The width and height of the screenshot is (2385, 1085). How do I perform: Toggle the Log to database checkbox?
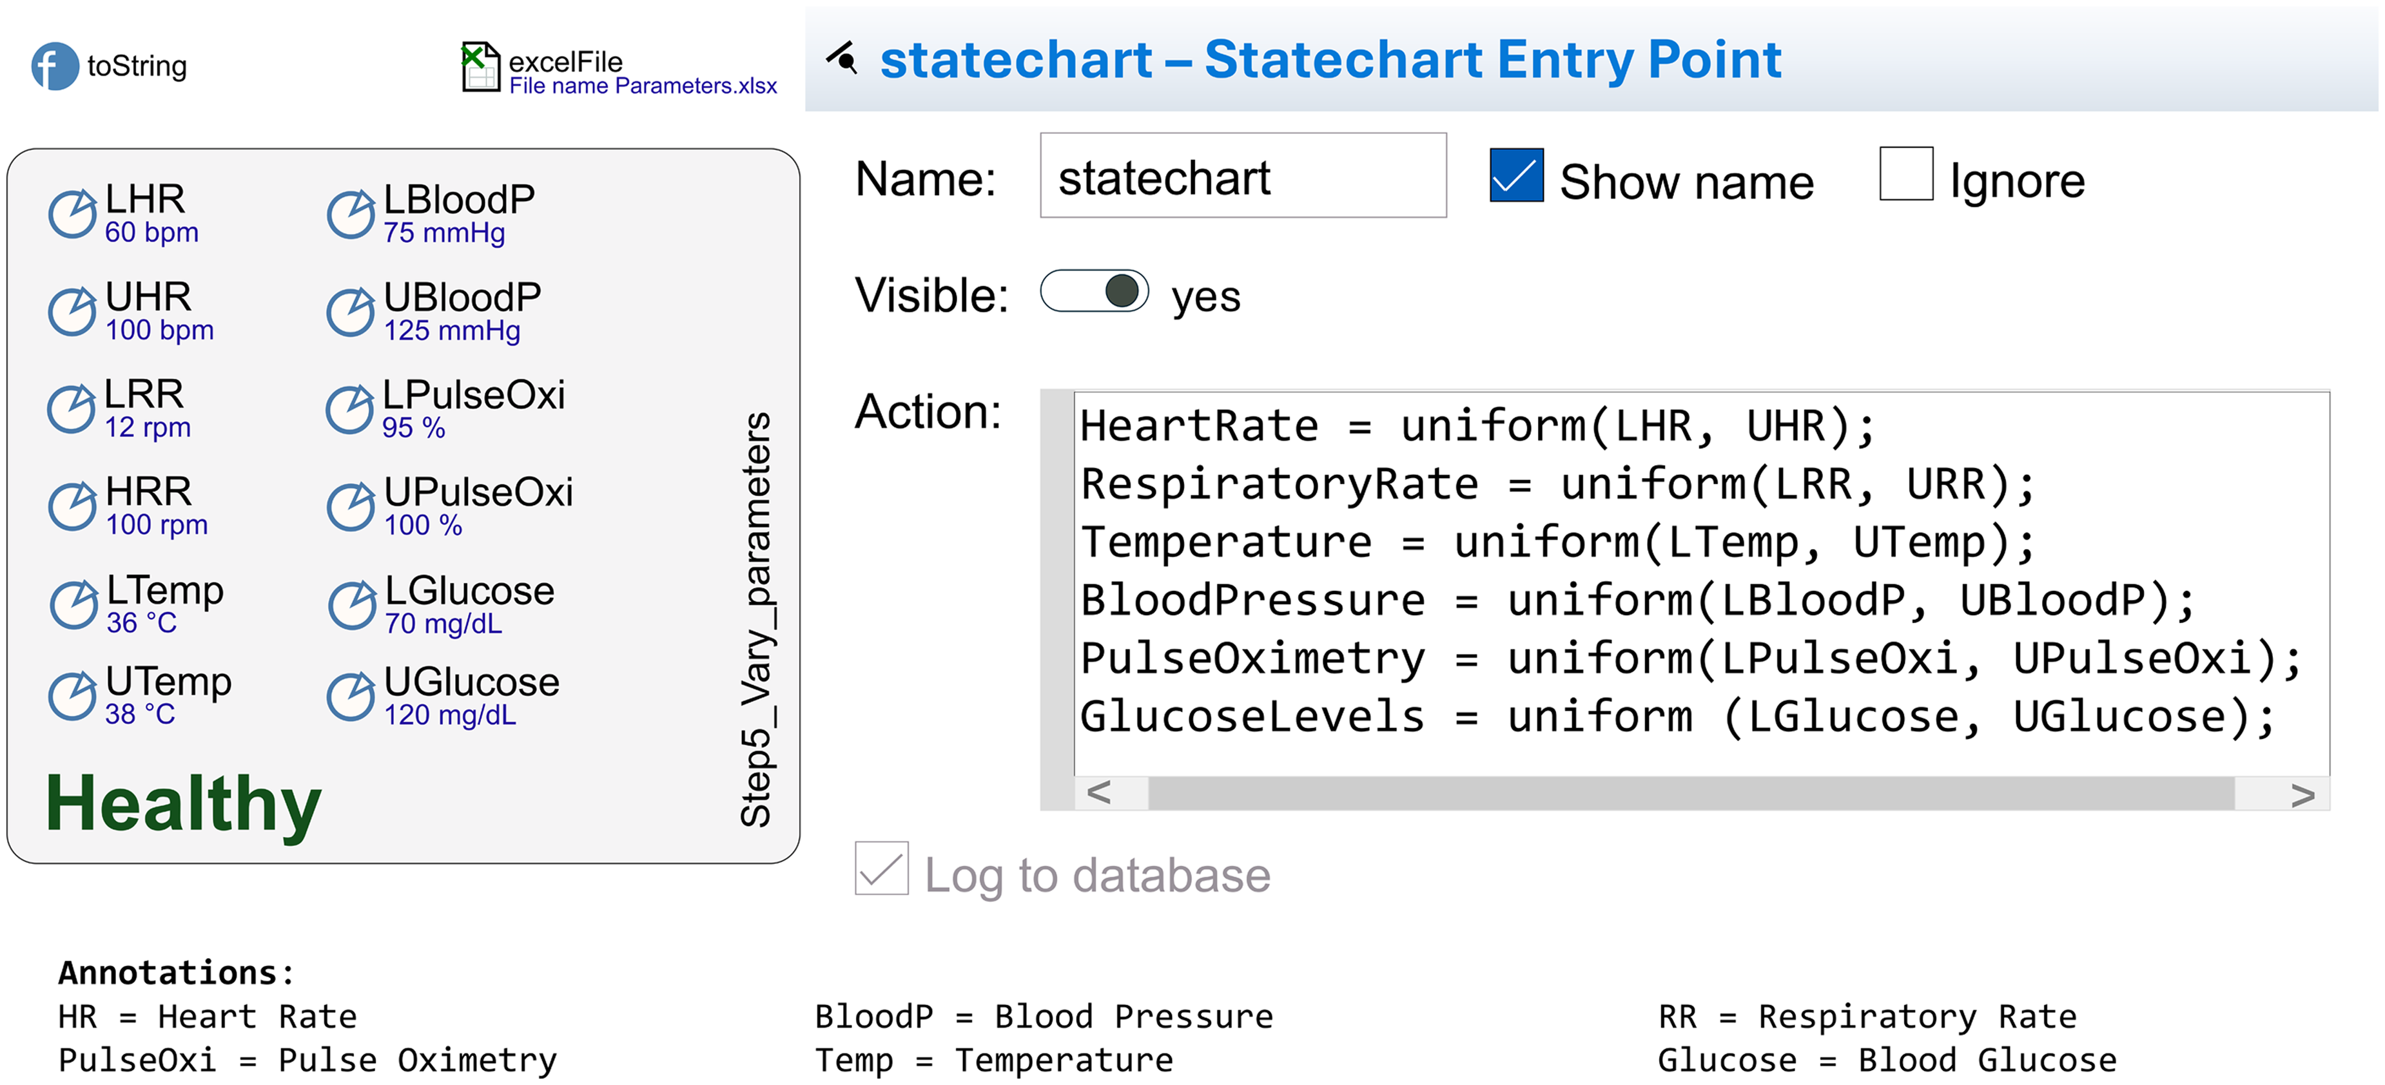click(881, 869)
